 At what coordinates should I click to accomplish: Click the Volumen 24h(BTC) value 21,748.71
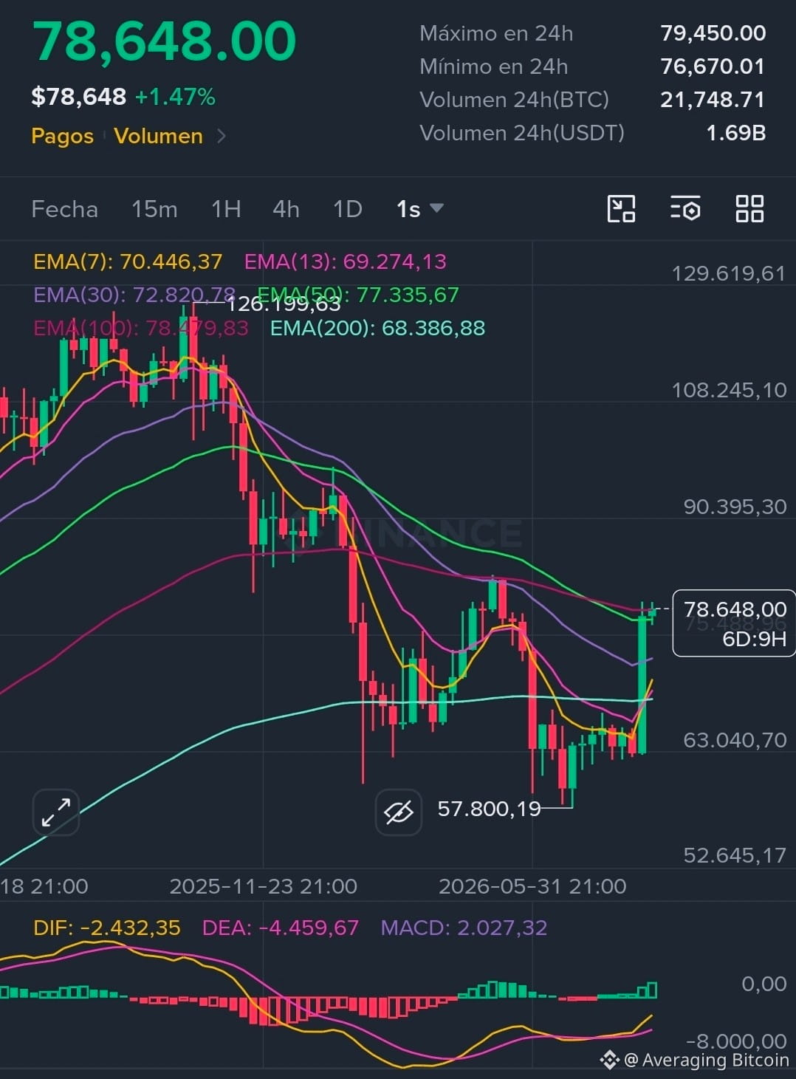tap(713, 100)
